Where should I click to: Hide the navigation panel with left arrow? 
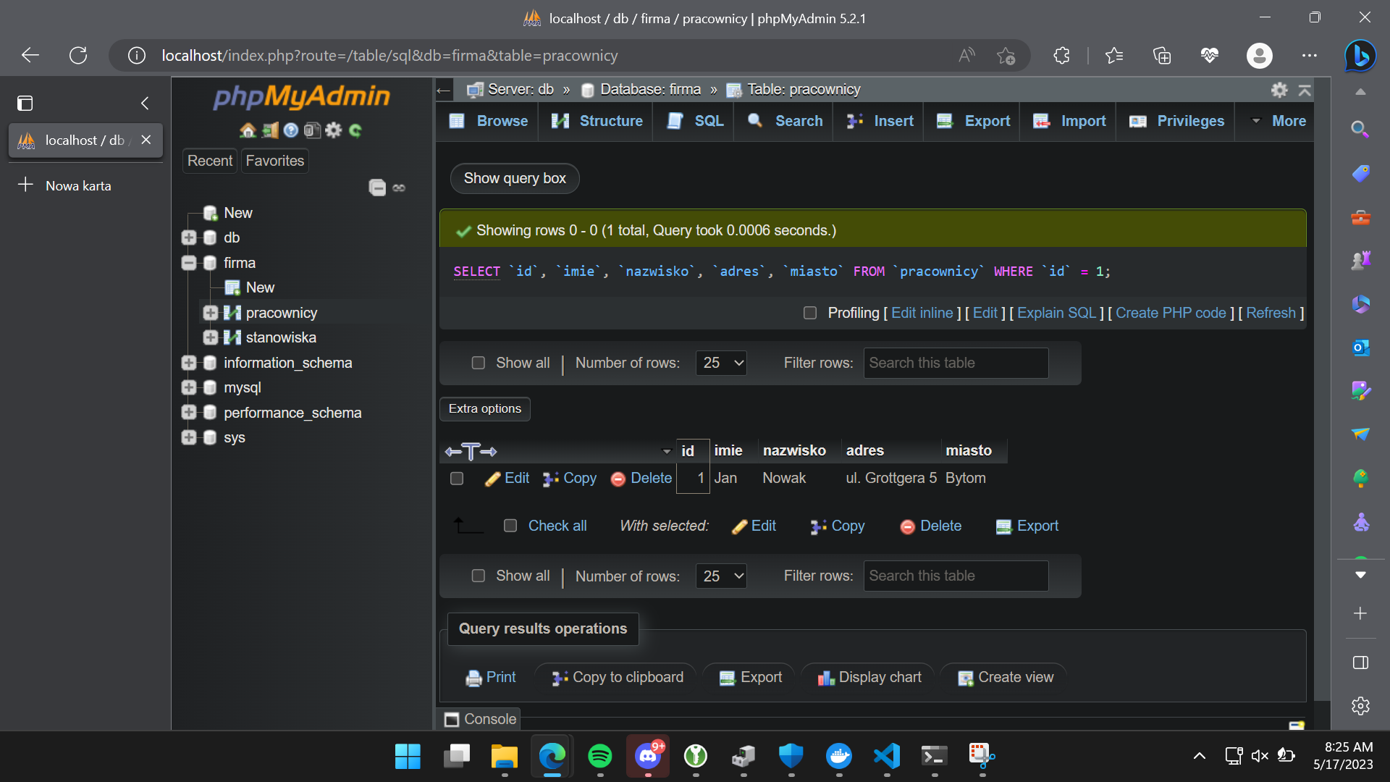[444, 91]
